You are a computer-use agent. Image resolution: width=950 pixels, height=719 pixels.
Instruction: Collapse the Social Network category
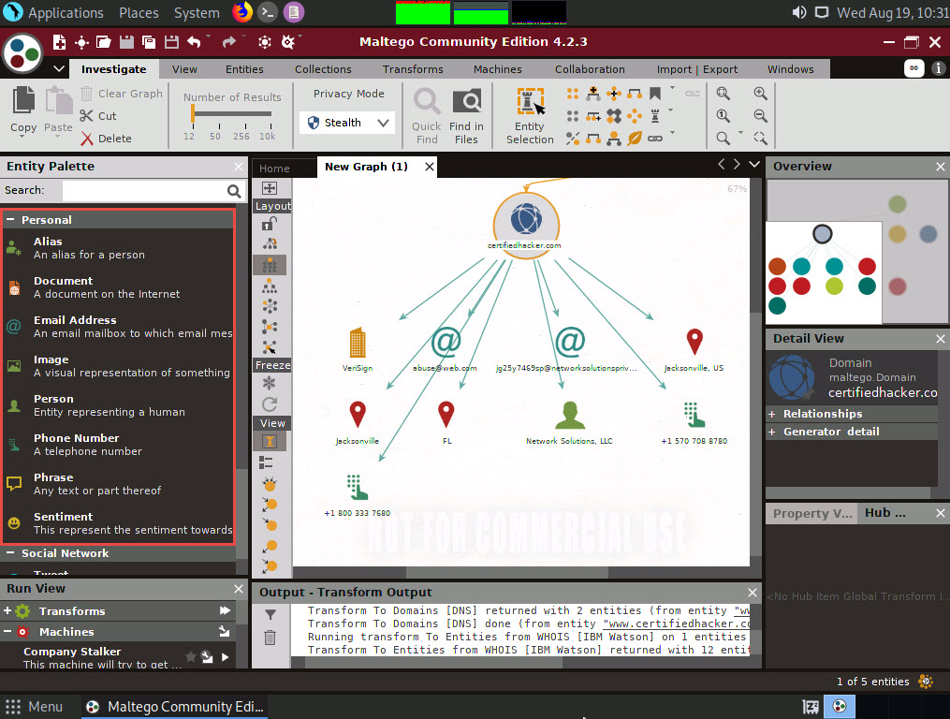coord(10,553)
